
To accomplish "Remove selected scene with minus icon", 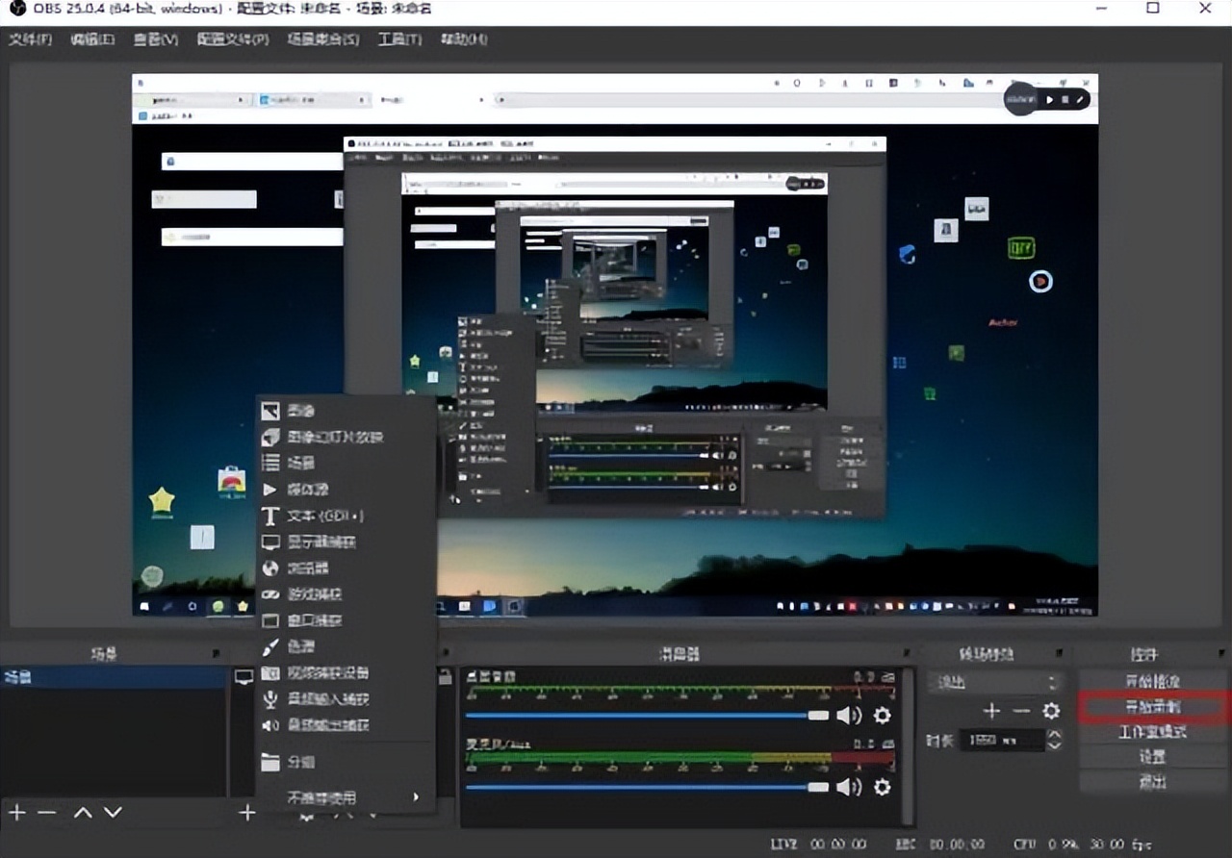I will [46, 813].
